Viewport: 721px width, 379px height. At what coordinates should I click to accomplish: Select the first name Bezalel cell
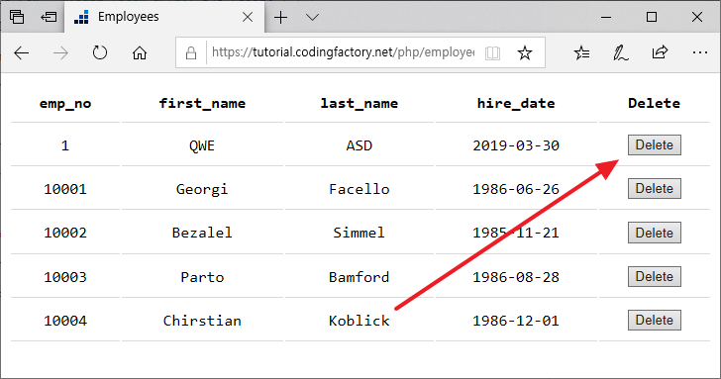point(202,233)
